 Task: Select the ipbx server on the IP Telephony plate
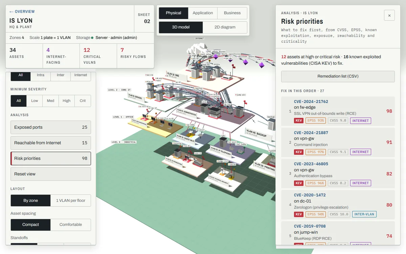coord(223,142)
